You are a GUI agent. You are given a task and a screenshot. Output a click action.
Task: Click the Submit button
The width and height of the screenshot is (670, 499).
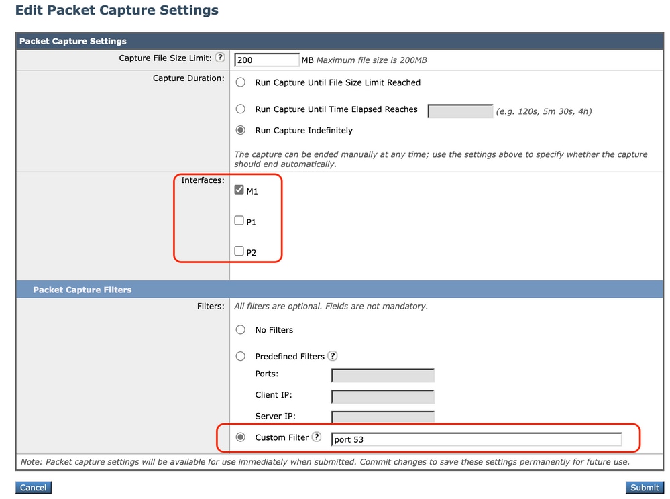pyautogui.click(x=645, y=488)
